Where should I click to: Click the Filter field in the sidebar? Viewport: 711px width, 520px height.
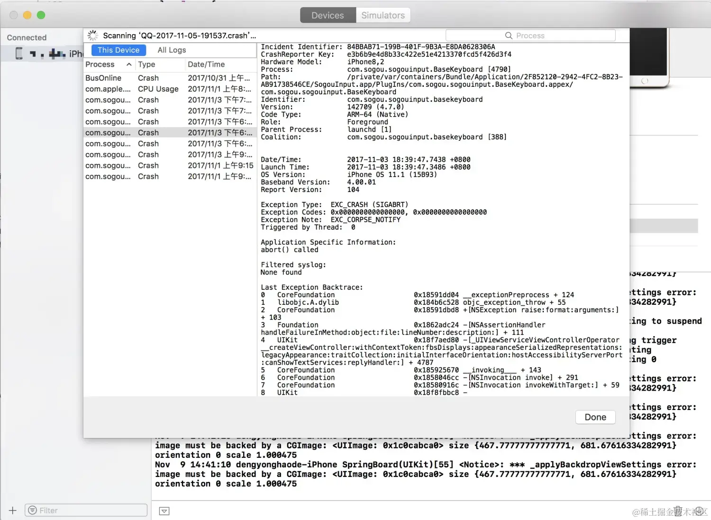[x=86, y=511]
